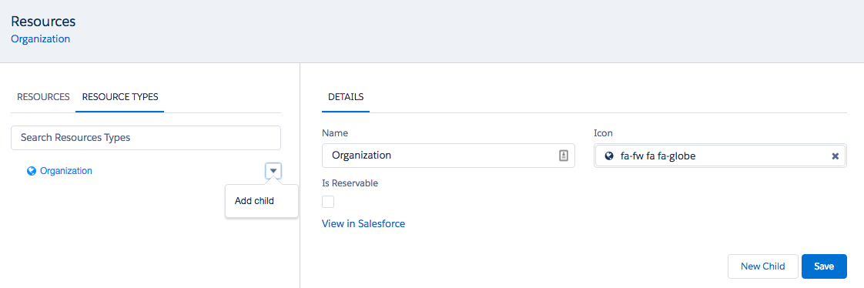Choose Add child from the popup menu
The width and height of the screenshot is (864, 288).
coord(255,201)
